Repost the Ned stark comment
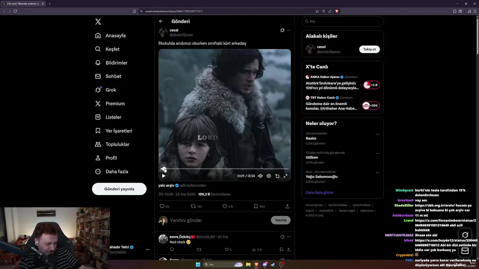Screen dimensions: 479x269 [x=199, y=250]
